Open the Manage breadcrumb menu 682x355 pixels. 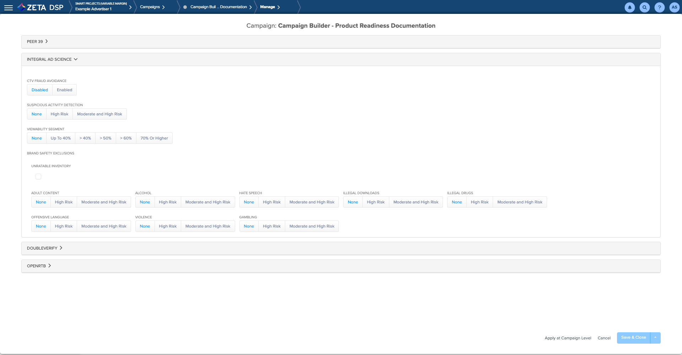point(270,7)
